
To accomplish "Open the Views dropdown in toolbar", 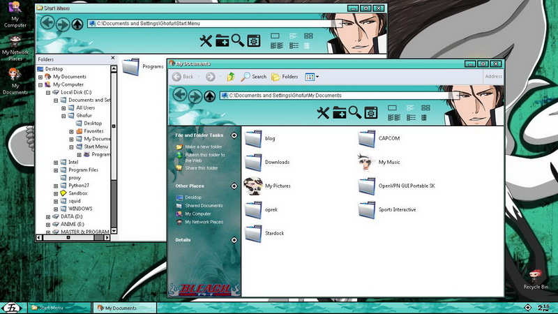I will click(311, 77).
